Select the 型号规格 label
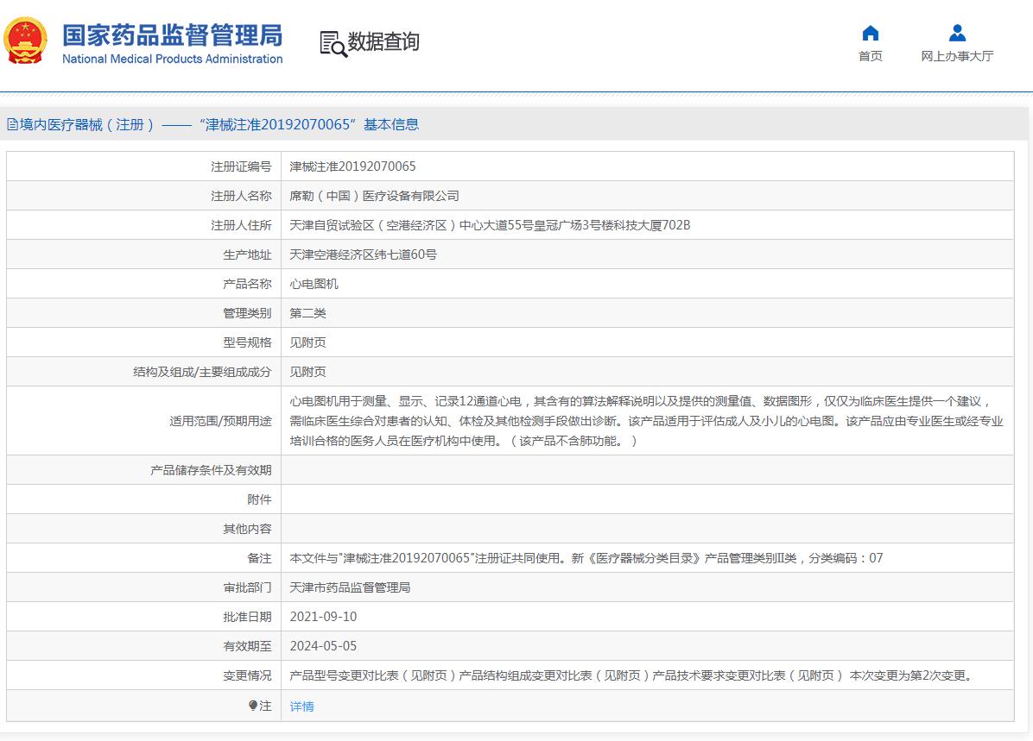 tap(247, 342)
